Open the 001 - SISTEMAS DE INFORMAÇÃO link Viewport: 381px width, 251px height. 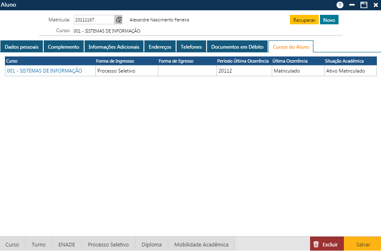[45, 71]
